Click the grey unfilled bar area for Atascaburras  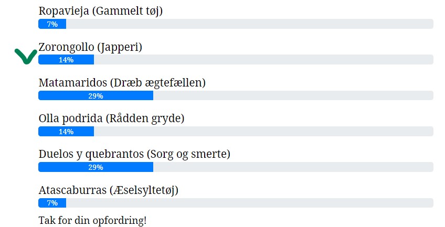[249, 203]
